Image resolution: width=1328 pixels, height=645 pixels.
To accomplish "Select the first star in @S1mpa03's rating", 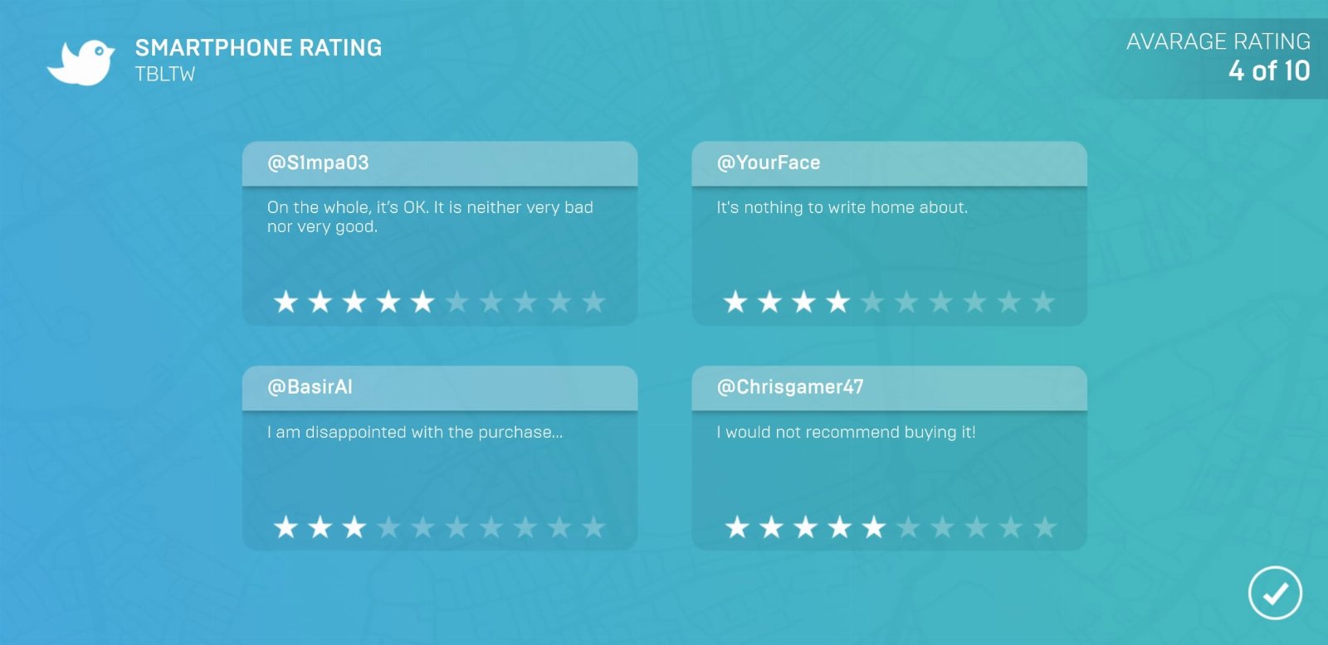I will 286,302.
